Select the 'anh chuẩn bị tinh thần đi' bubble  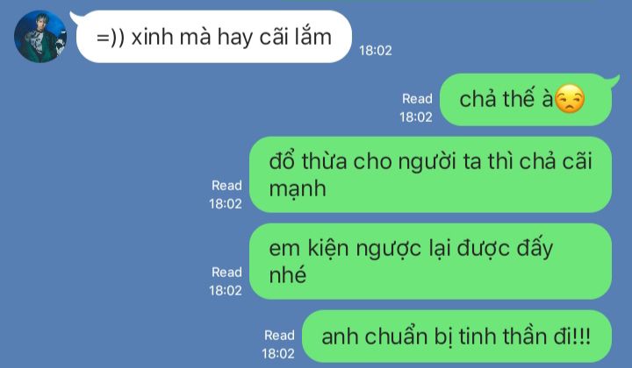tap(456, 336)
